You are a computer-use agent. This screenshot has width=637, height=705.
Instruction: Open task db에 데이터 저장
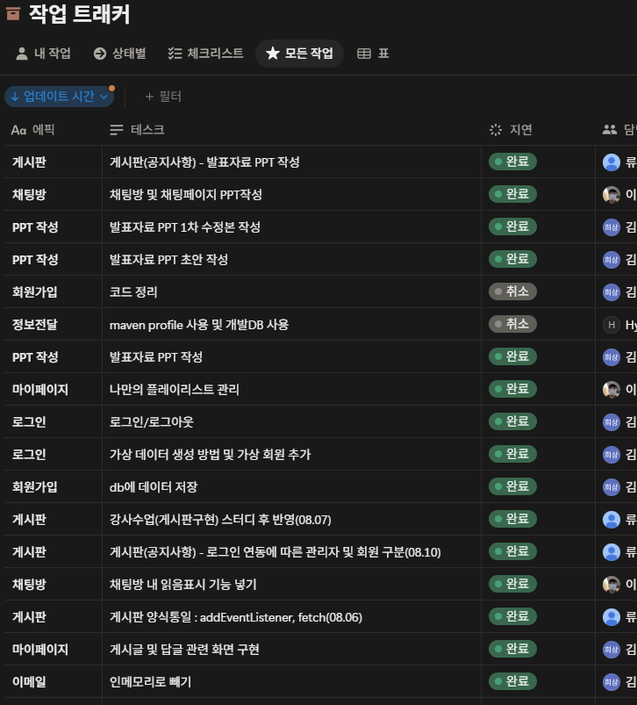point(154,487)
